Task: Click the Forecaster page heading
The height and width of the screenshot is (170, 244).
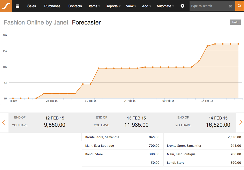Action: tap(86, 22)
